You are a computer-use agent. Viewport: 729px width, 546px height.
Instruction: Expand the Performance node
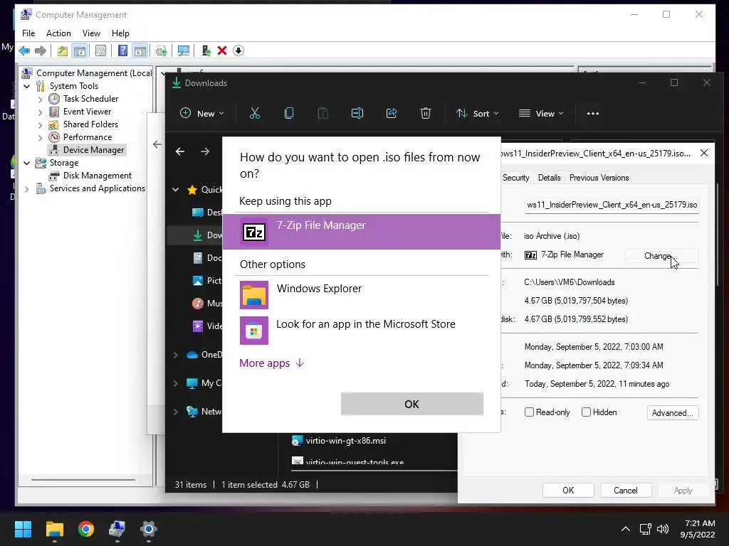40,137
